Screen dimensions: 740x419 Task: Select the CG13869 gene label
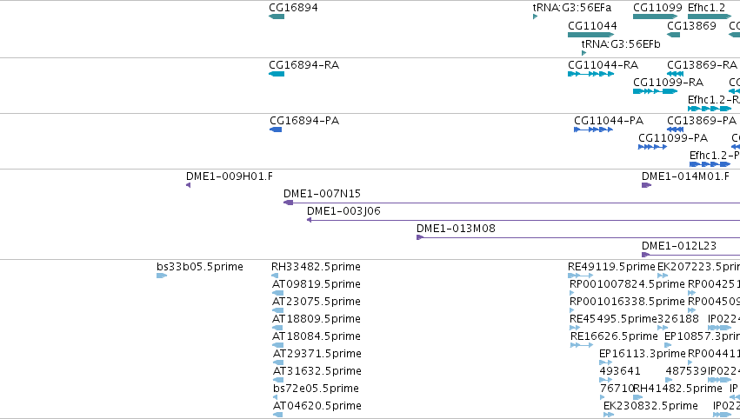(691, 25)
